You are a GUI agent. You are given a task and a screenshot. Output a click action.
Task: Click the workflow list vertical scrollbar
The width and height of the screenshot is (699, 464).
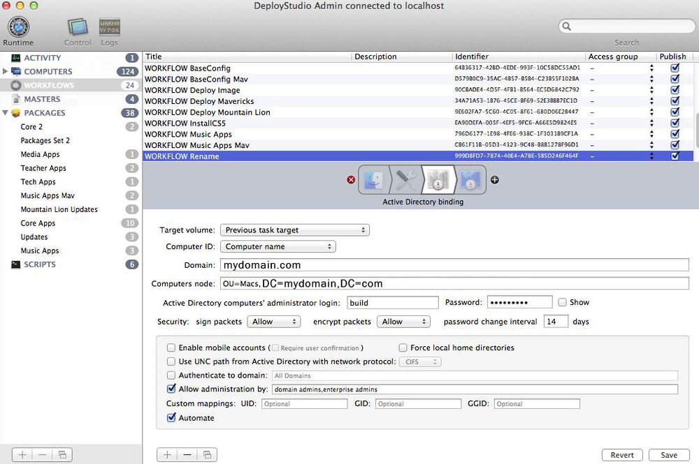696,130
